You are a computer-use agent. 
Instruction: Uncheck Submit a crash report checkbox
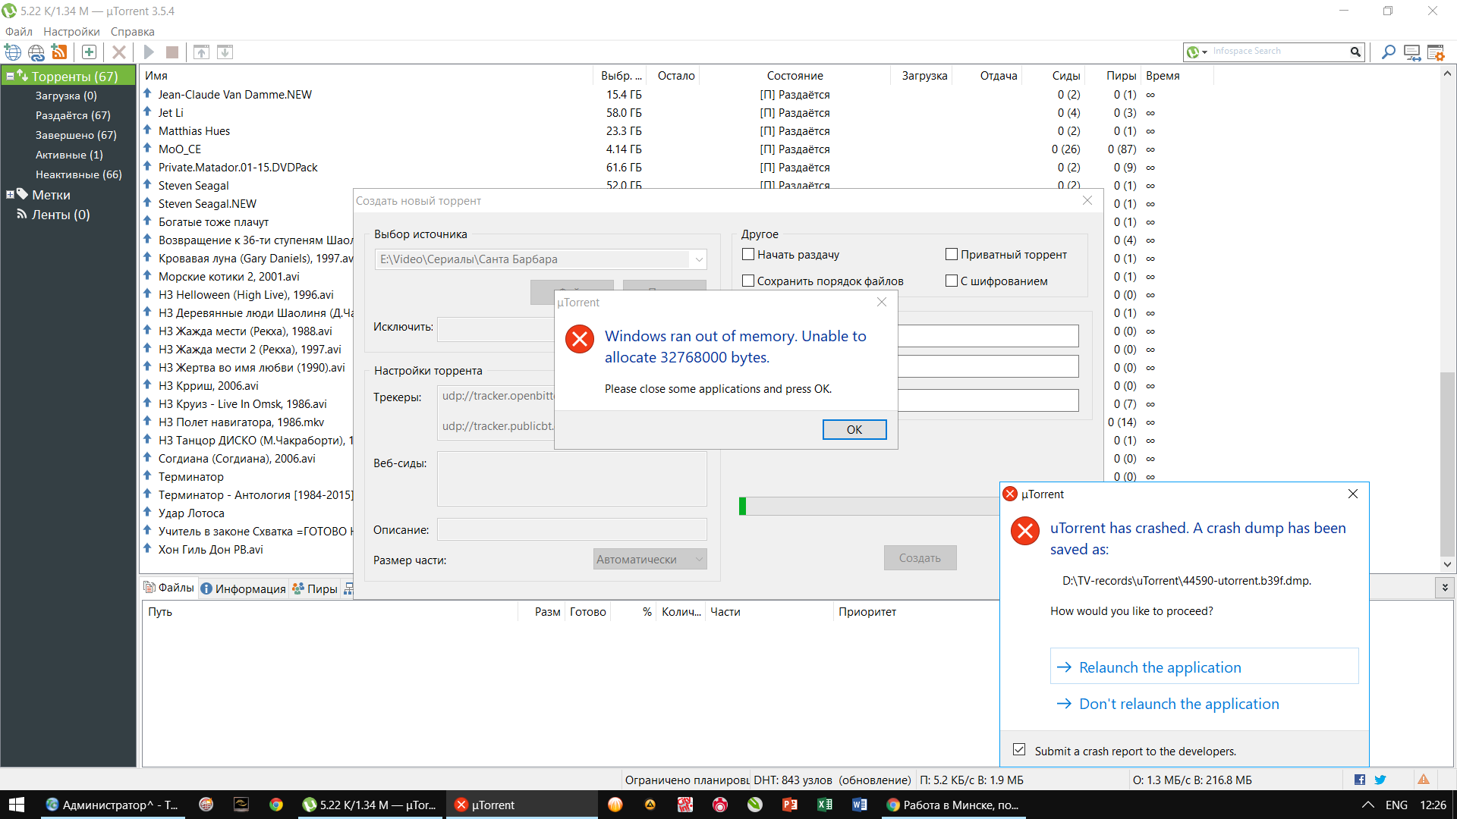click(x=1019, y=750)
